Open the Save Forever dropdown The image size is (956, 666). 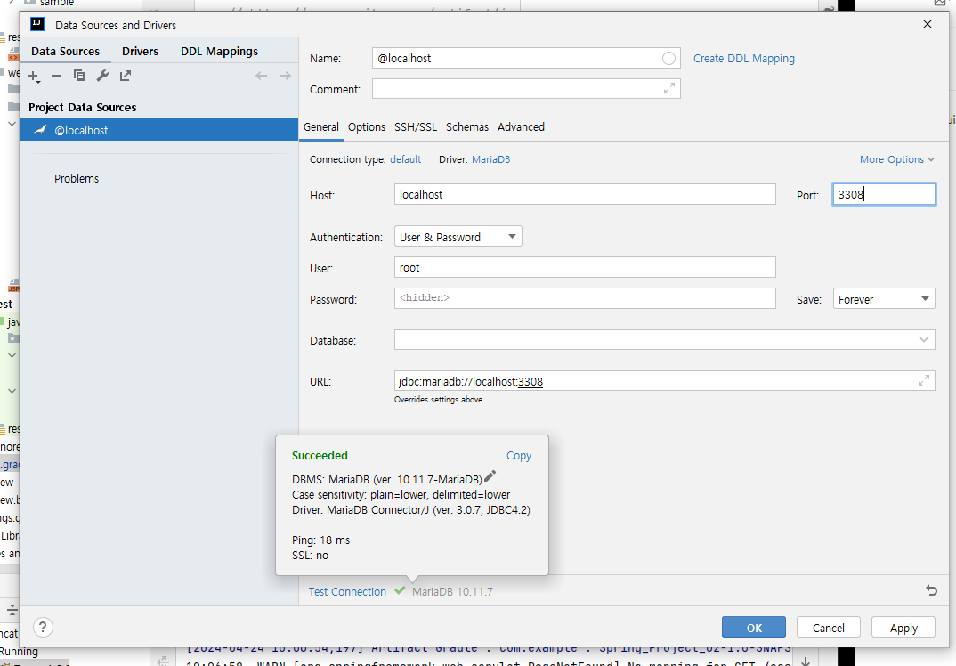pos(884,299)
